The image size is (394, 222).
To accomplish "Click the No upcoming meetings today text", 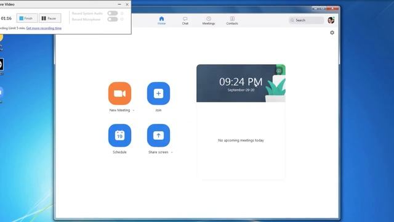I will [241, 140].
